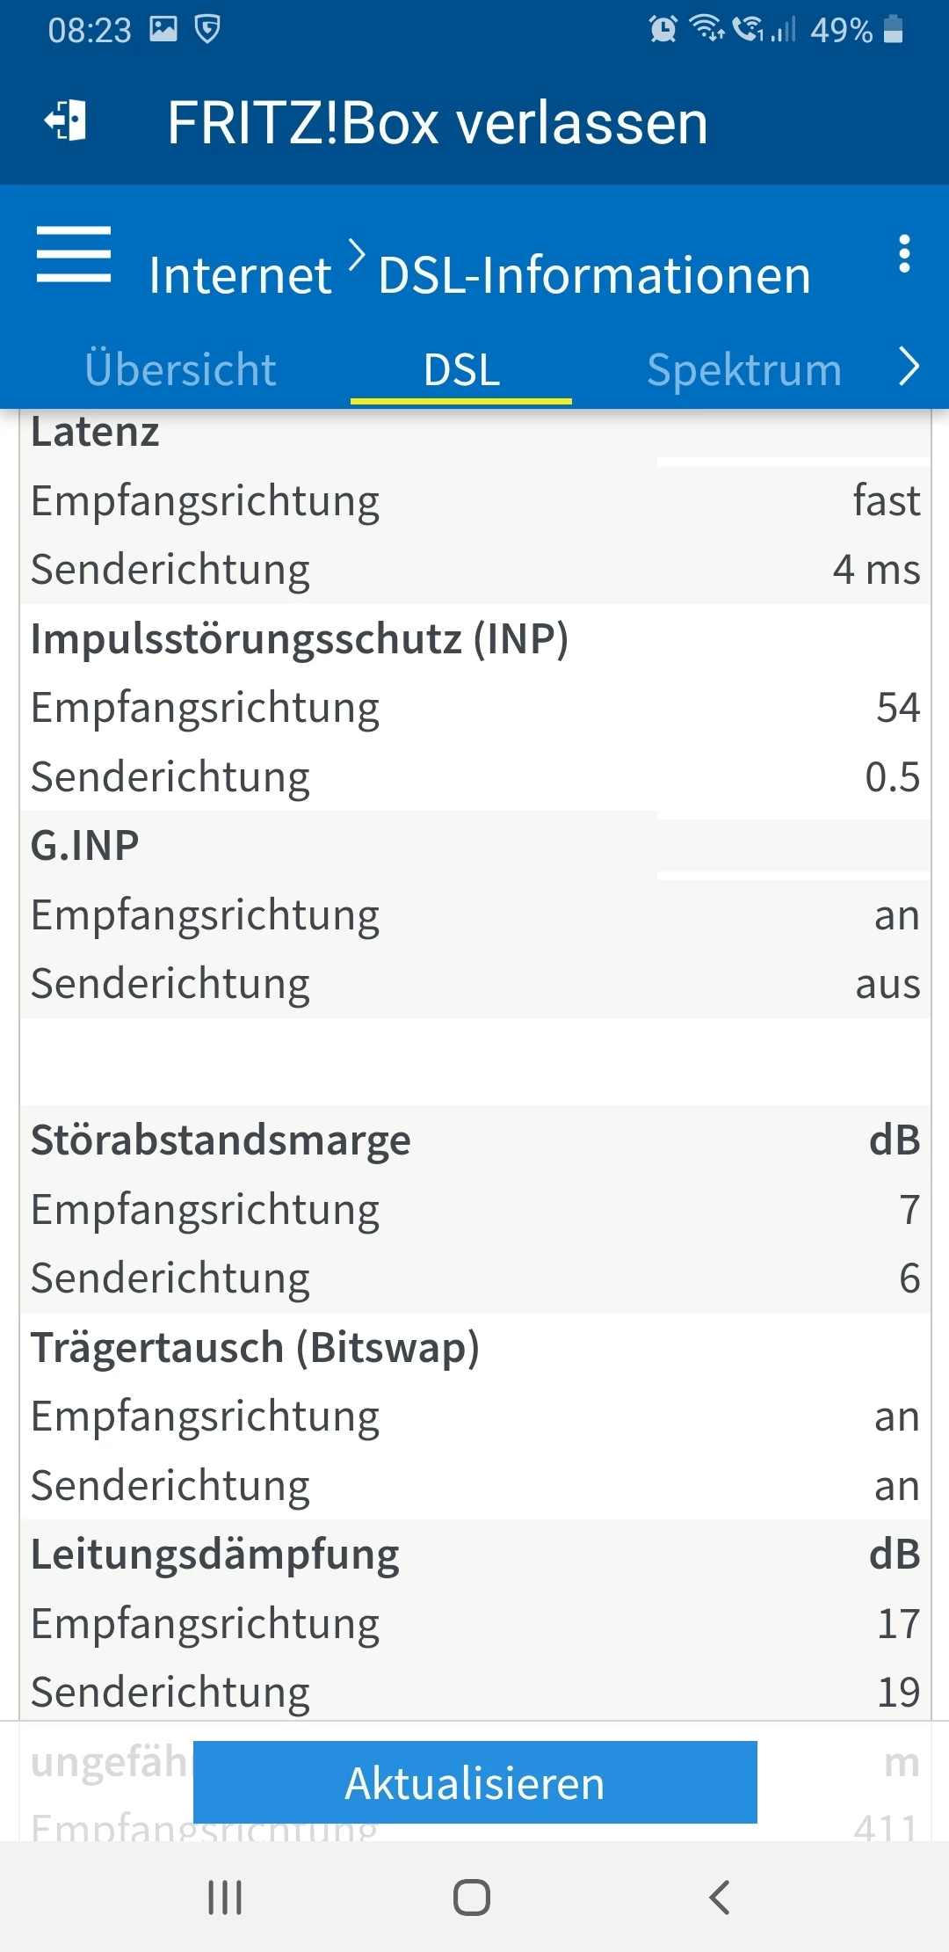Tap the shield icon in status bar
This screenshot has width=949, height=1952.
(207, 30)
